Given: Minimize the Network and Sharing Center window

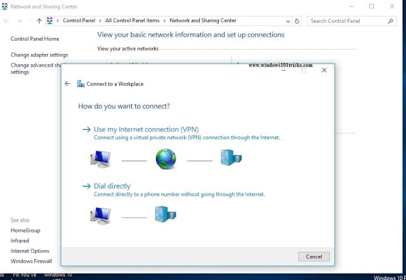Looking at the screenshot, I should tap(351, 6).
